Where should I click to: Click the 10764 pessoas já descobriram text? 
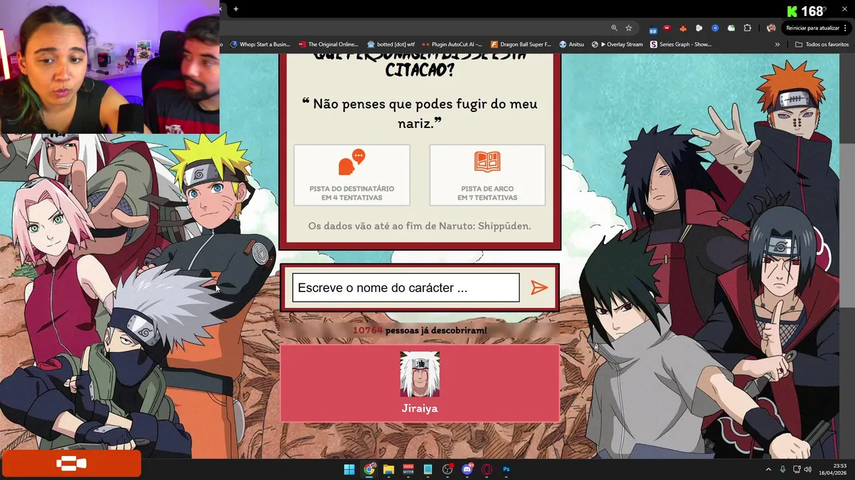pos(419,331)
